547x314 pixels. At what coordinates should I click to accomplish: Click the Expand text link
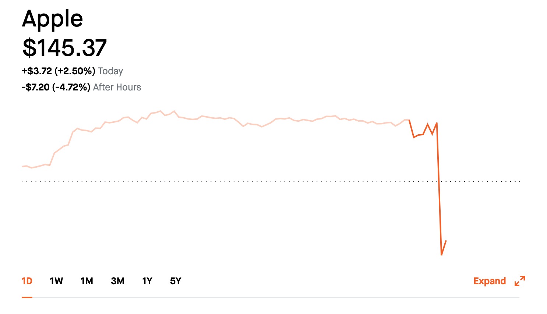(x=490, y=281)
